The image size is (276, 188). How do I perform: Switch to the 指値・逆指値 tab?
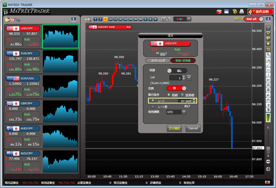pos(183,60)
